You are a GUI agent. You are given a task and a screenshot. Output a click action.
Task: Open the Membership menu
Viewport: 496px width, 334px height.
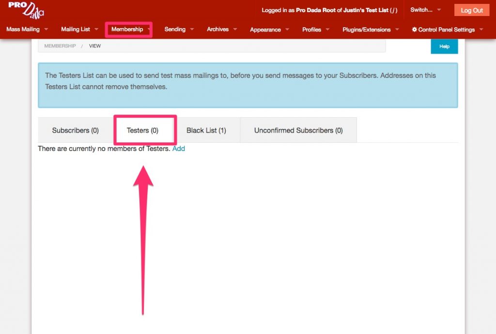[127, 29]
